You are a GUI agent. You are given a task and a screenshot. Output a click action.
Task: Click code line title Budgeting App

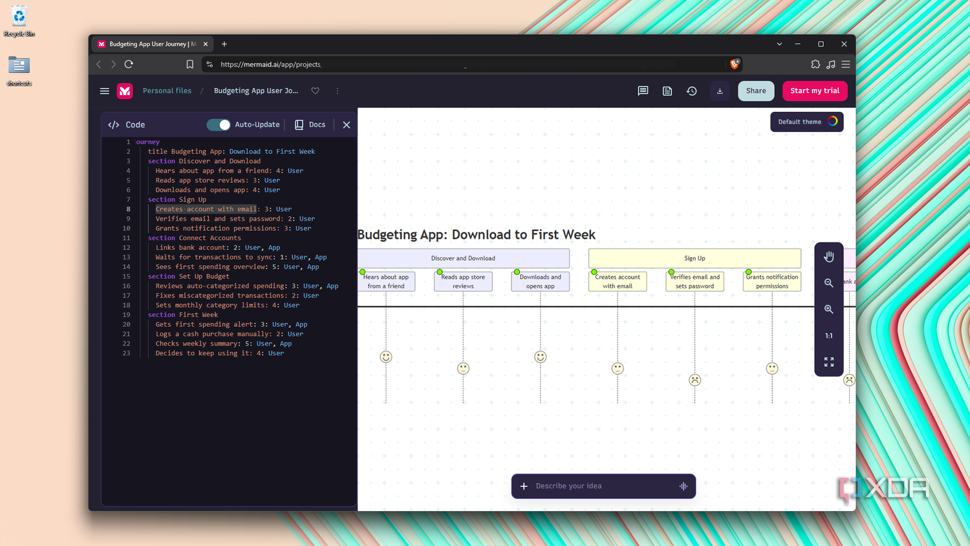tap(232, 151)
